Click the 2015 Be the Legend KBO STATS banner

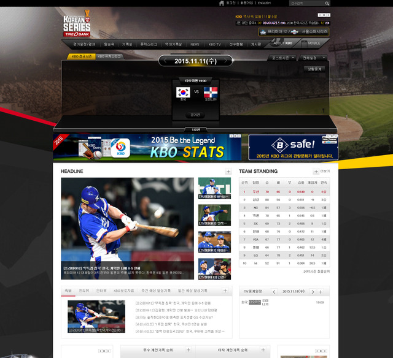coord(147,147)
